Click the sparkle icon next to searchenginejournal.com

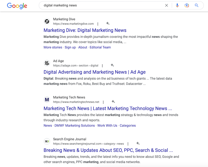(138, 143)
